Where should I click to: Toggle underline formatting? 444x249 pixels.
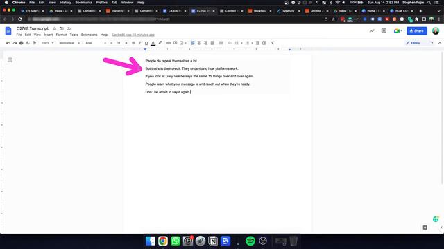pyautogui.click(x=146, y=43)
